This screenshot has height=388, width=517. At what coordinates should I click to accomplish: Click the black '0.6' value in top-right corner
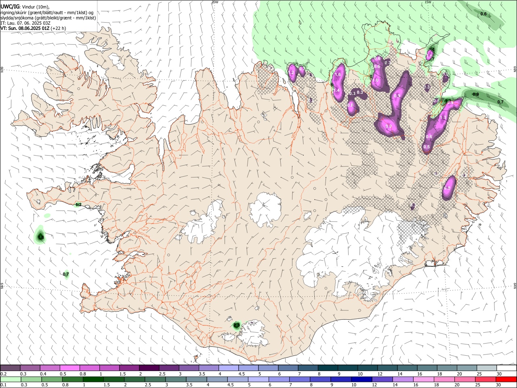pyautogui.click(x=483, y=14)
